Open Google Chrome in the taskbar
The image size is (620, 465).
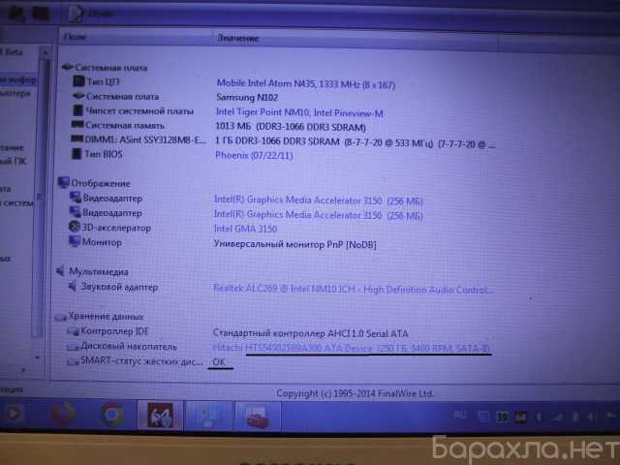pyautogui.click(x=112, y=415)
